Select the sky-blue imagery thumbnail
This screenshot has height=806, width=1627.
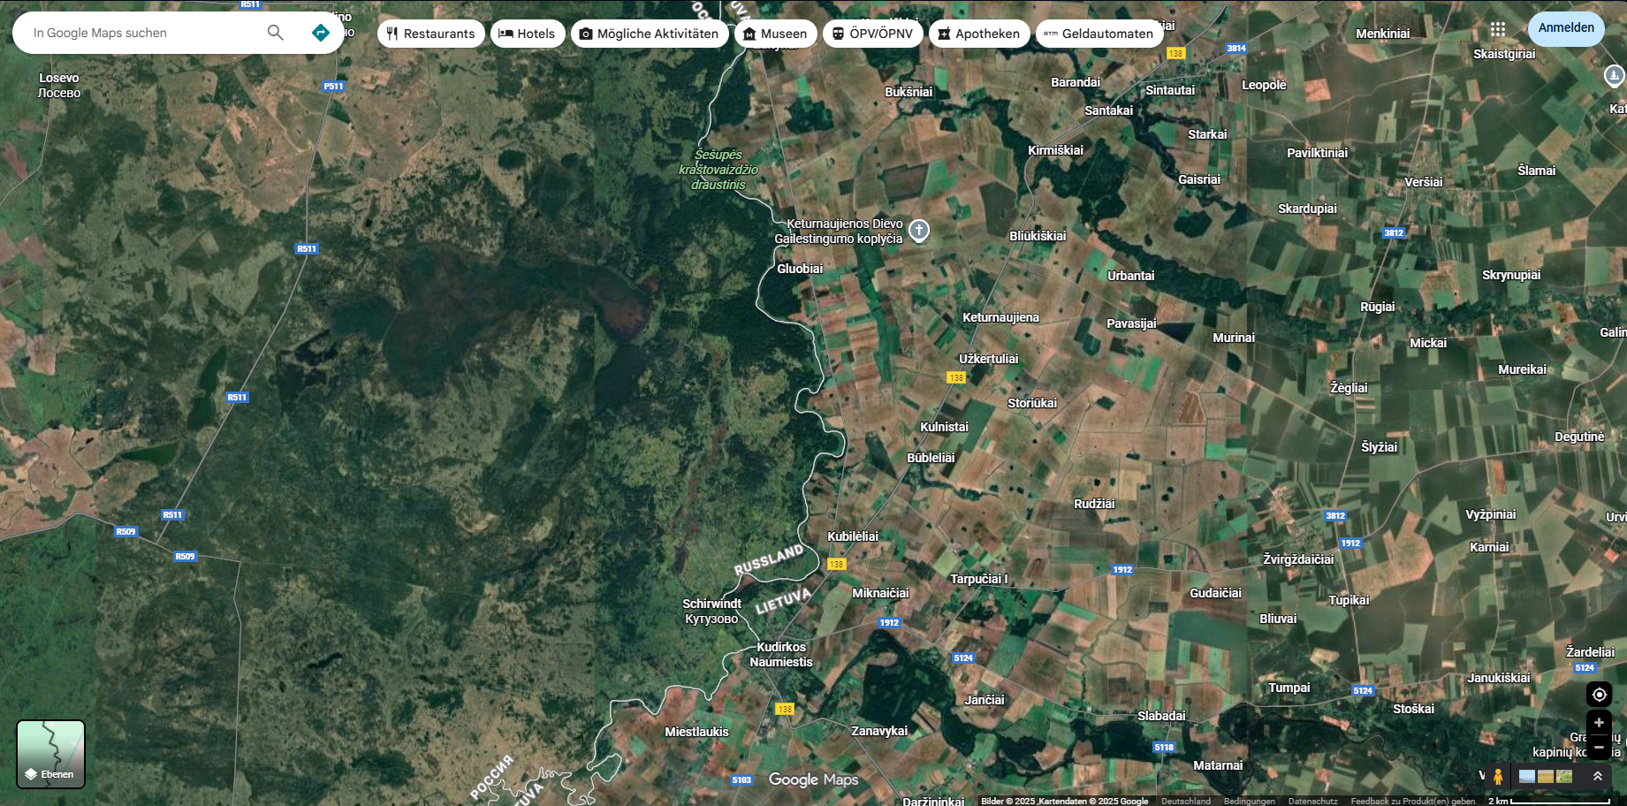click(1527, 777)
